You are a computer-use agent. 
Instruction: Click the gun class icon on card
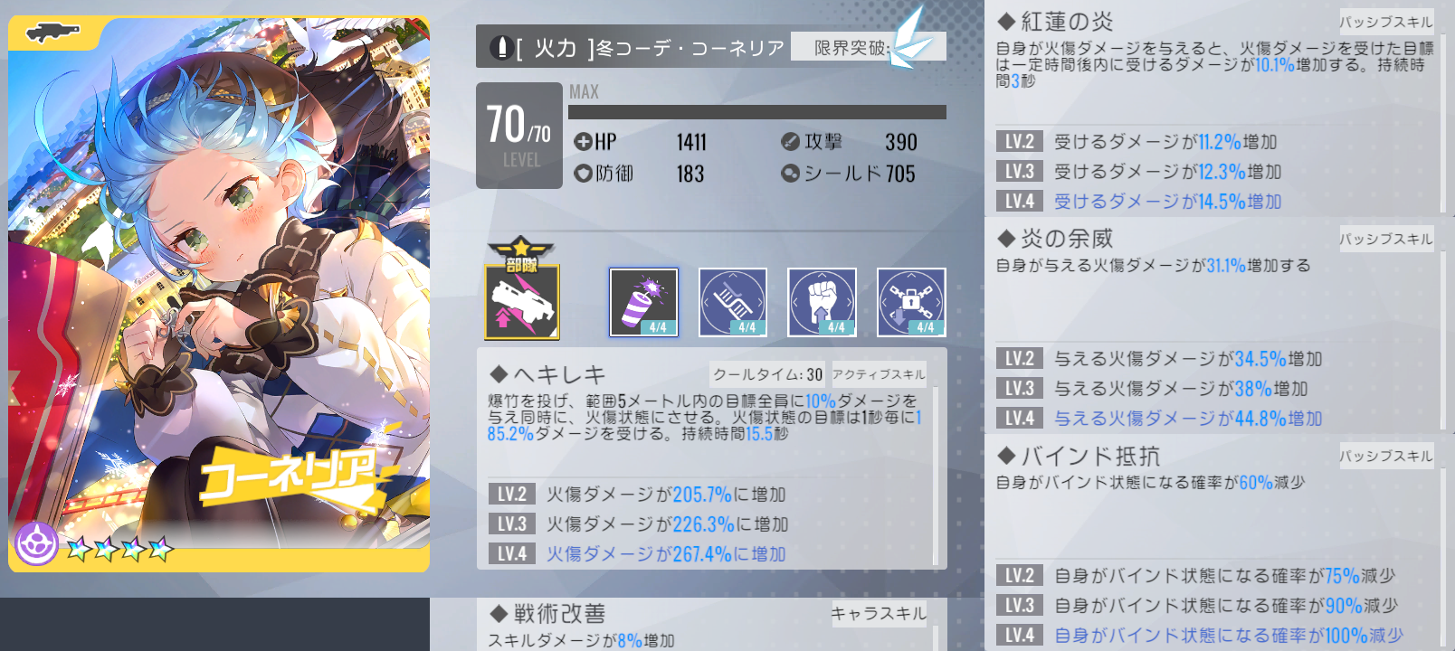pyautogui.click(x=53, y=33)
